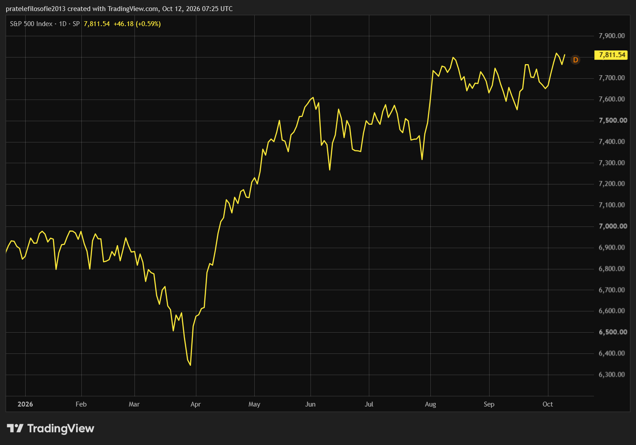Click the yellow 7,811.54 price label on the axis

[x=611, y=55]
